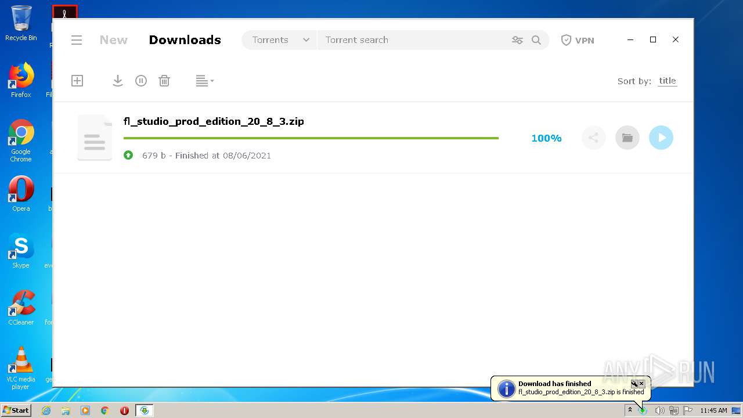Click the Finished at 08/06/2021 status text
743x418 pixels.
coord(223,156)
